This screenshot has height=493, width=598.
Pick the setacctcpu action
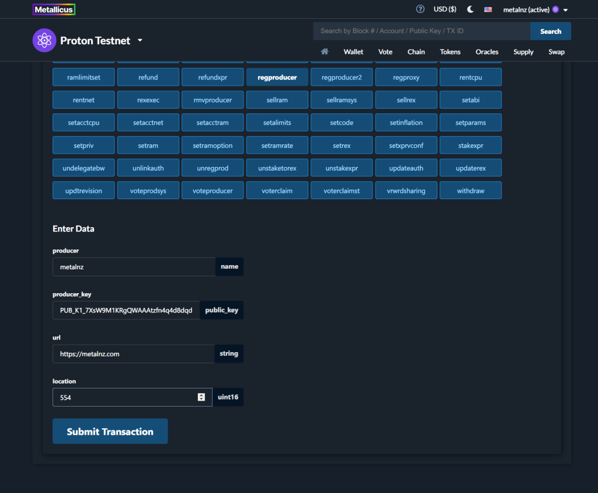pyautogui.click(x=84, y=123)
